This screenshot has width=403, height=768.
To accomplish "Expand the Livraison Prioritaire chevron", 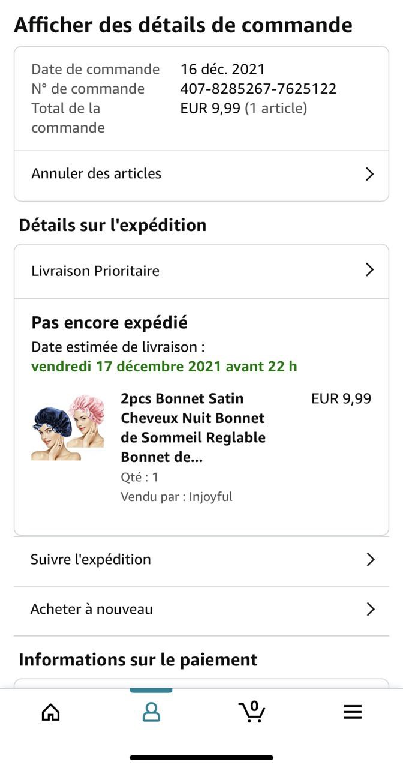I will click(x=370, y=270).
